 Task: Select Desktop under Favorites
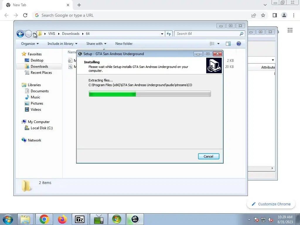[x=37, y=60]
